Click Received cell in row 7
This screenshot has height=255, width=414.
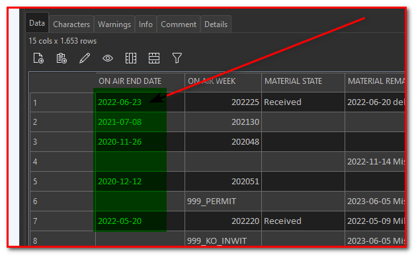pos(303,221)
